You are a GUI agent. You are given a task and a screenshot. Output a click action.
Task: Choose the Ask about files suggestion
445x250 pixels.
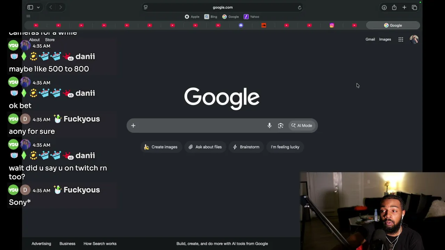205,147
